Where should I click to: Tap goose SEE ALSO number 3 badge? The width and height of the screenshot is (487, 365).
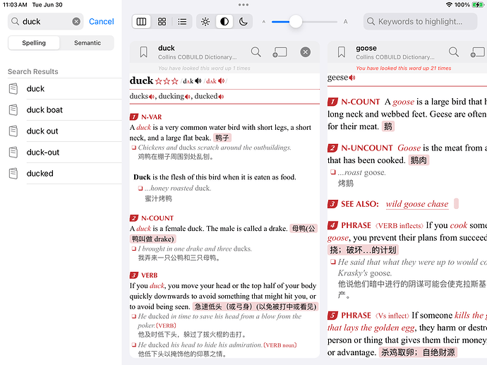tap(332, 204)
